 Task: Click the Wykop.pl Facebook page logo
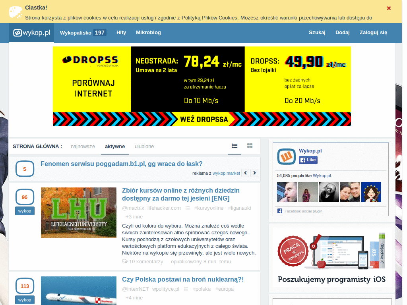point(286,156)
